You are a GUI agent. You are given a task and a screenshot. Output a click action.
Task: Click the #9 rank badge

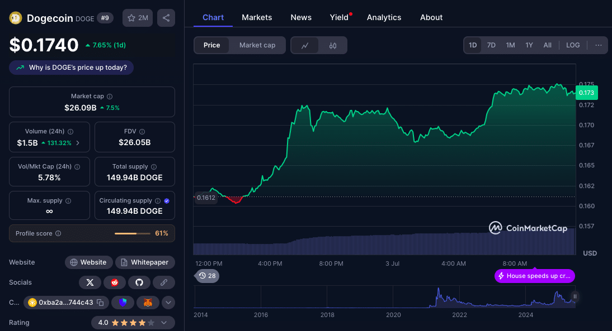(x=105, y=18)
